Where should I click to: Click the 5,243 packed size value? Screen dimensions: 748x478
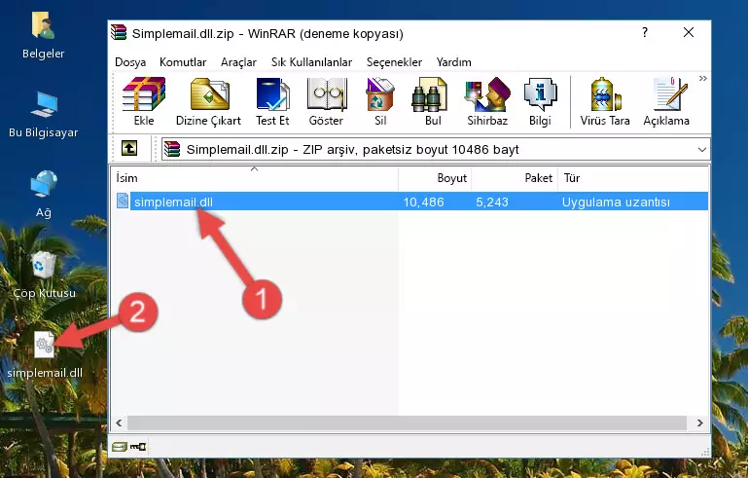(x=492, y=202)
